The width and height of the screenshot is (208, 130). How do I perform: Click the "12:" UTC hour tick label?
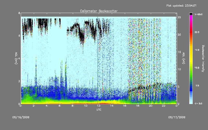point(99,106)
